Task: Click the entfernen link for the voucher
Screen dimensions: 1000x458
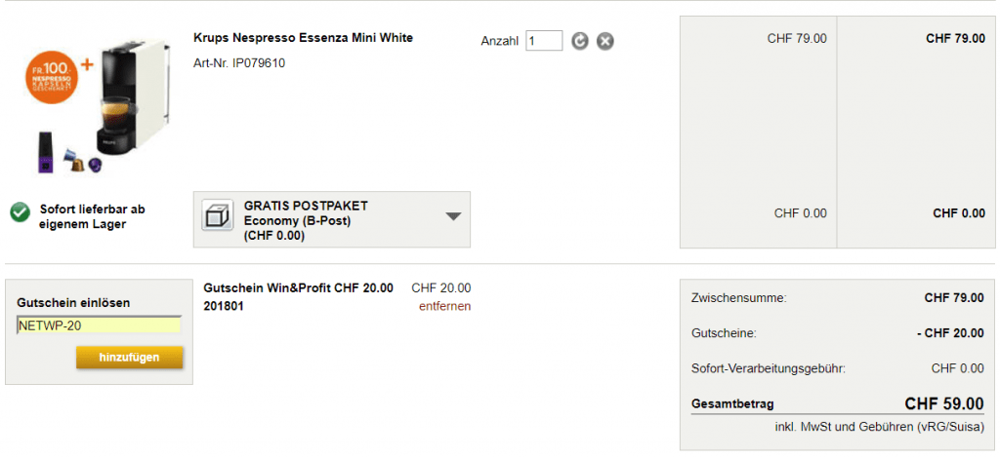Action: coord(444,306)
